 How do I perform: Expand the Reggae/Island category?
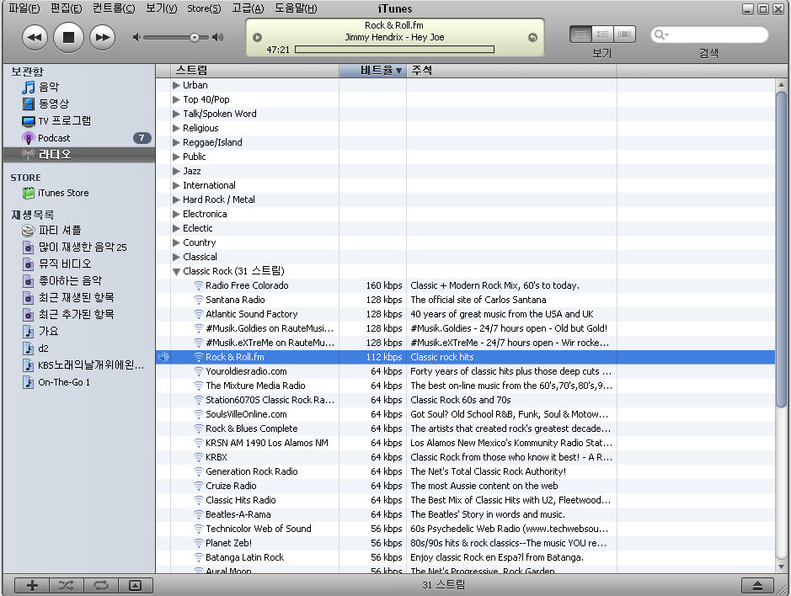[176, 142]
